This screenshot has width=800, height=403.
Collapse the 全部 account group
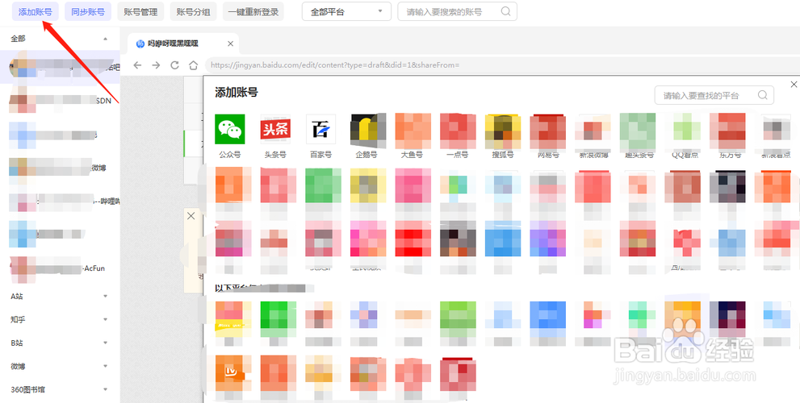[x=105, y=39]
